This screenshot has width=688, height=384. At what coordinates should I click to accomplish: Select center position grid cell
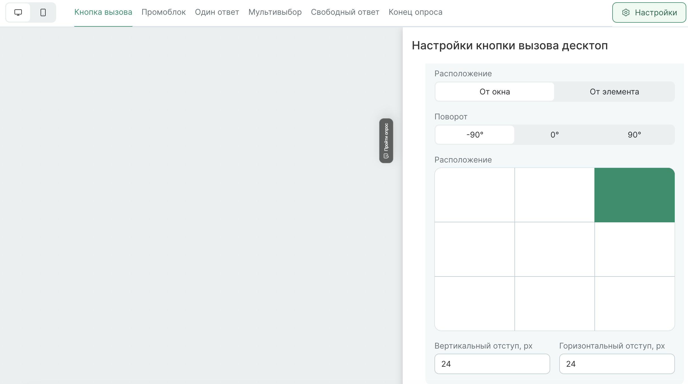point(554,249)
